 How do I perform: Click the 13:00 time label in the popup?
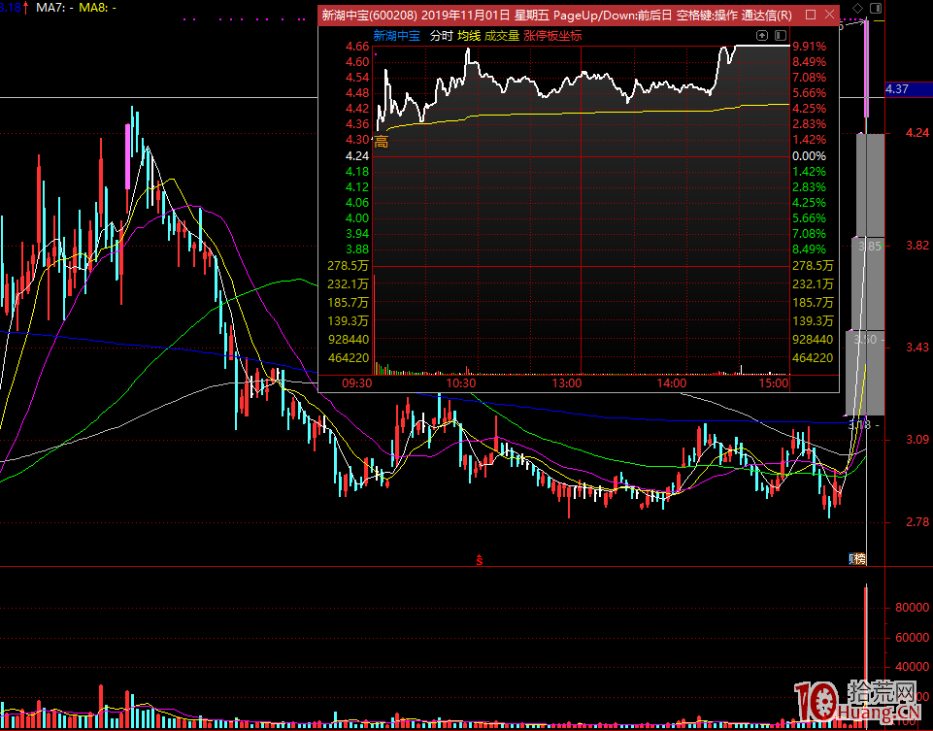pos(566,383)
